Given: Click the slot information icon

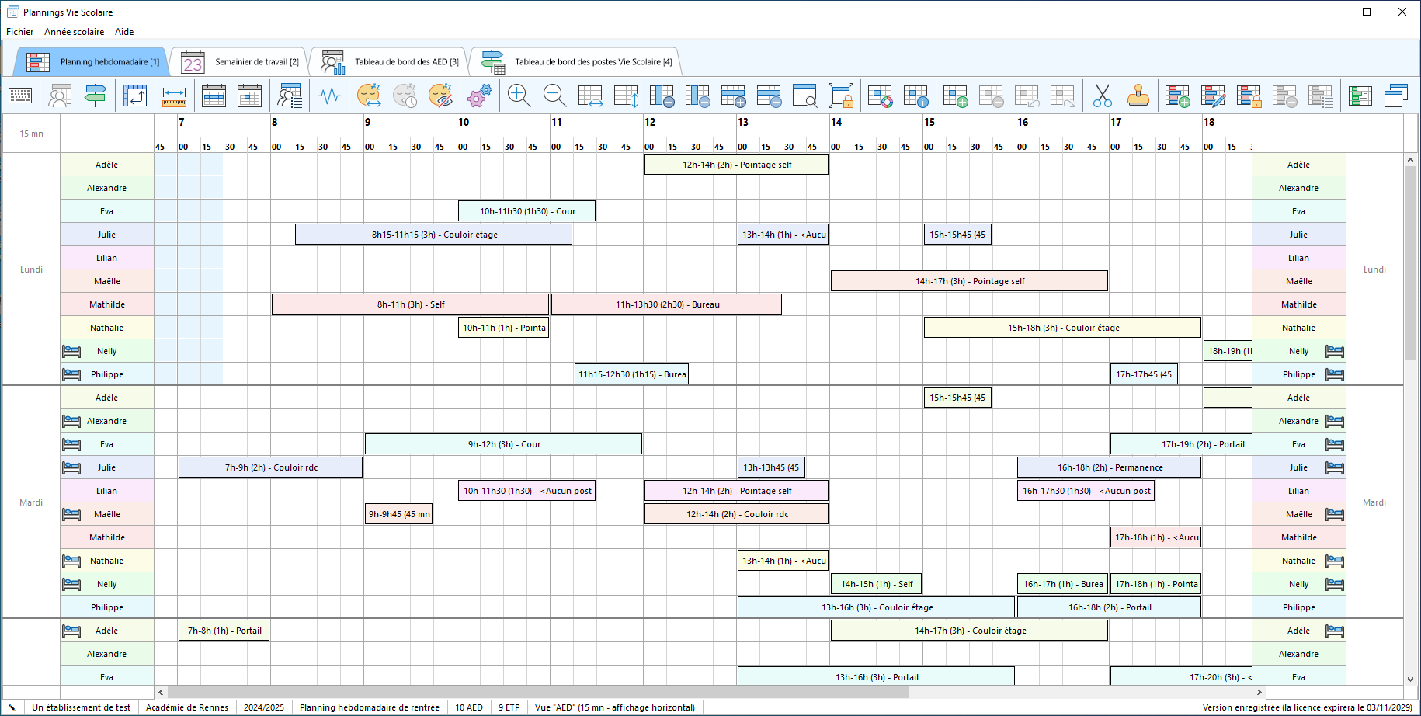Looking at the screenshot, I should [916, 96].
